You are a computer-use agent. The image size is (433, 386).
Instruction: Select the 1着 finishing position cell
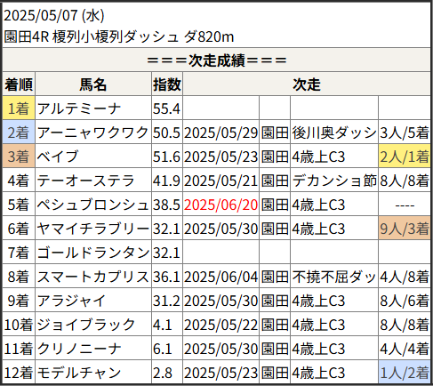19,109
